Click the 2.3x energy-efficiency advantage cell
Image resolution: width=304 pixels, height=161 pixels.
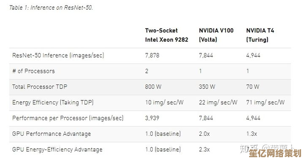[204, 150]
